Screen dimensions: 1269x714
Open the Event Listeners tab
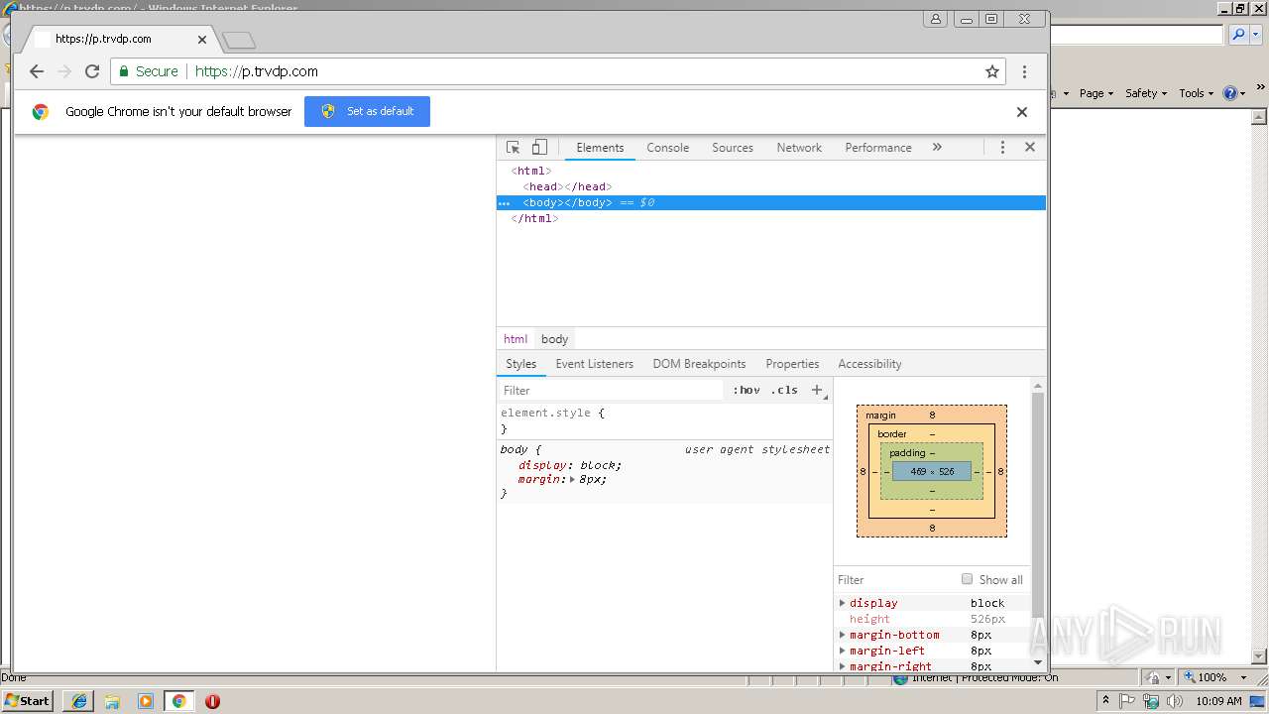[x=594, y=364]
